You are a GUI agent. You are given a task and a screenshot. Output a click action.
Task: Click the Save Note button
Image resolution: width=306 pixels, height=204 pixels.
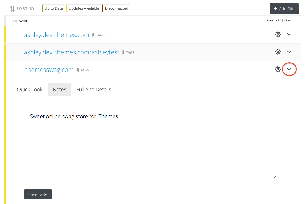[x=38, y=194]
